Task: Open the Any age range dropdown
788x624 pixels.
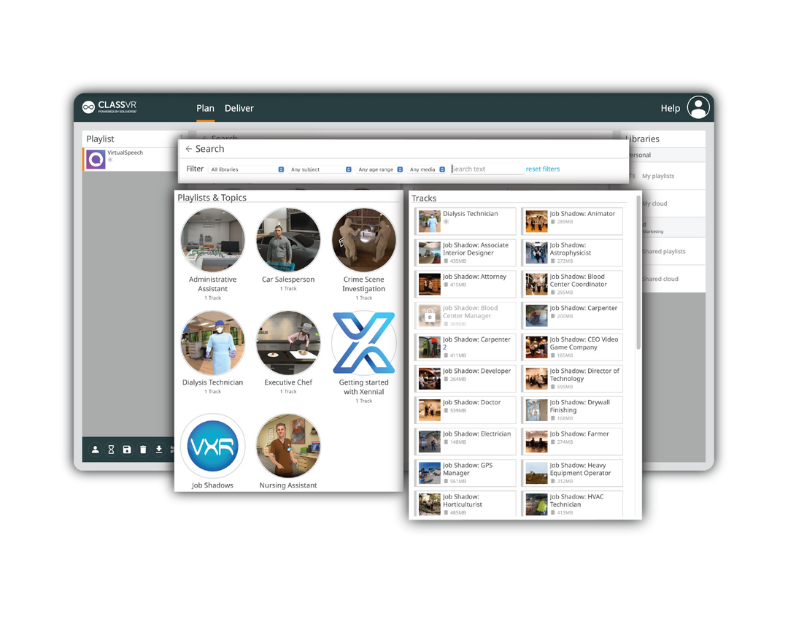Action: [x=379, y=169]
